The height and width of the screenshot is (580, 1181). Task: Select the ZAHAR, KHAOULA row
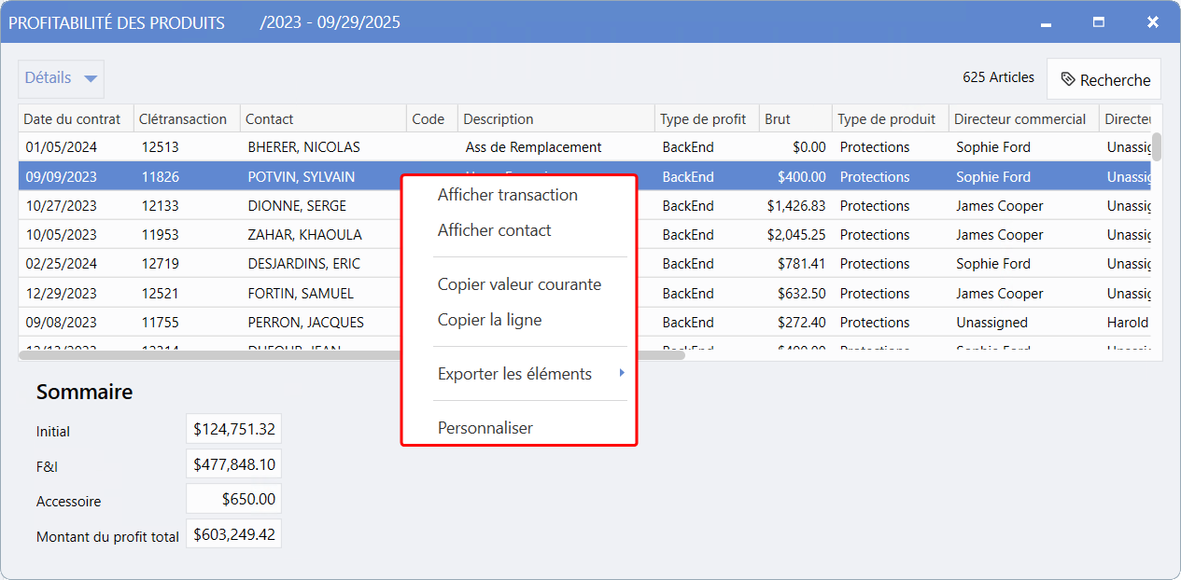304,235
